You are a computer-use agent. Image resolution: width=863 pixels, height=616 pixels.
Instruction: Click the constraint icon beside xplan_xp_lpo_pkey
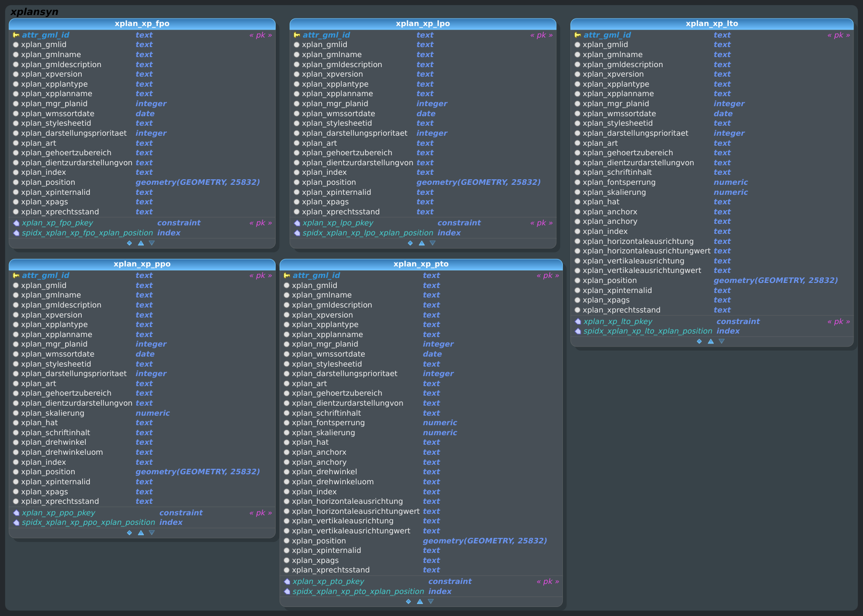(296, 223)
